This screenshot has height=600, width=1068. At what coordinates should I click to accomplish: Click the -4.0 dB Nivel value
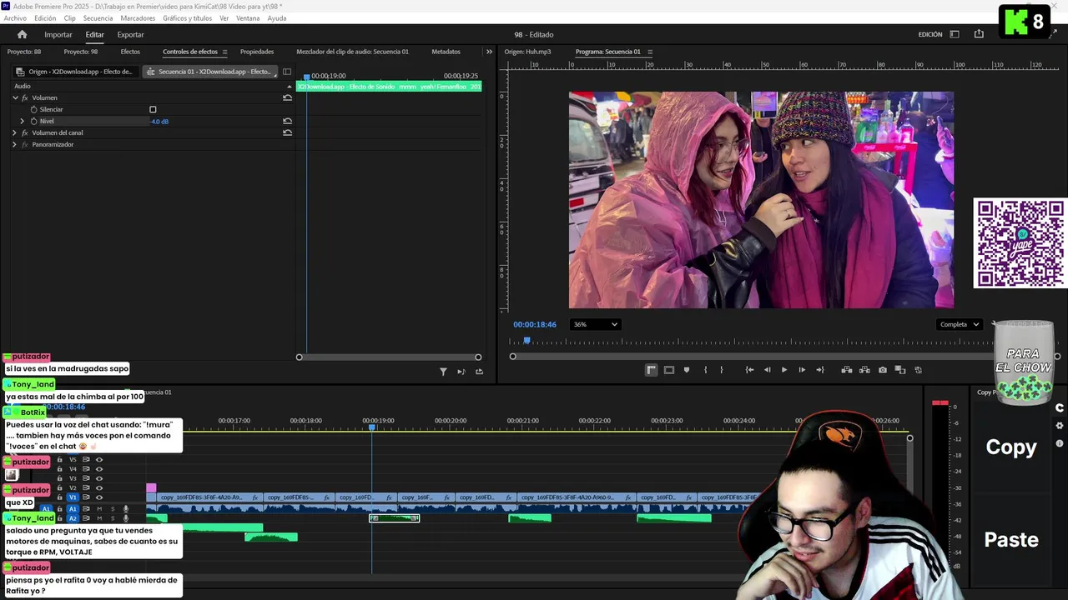[159, 122]
